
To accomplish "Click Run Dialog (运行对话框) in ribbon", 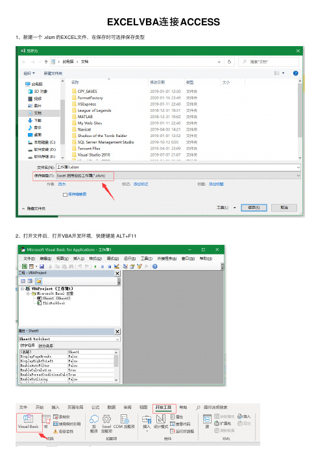I will [x=182, y=431].
